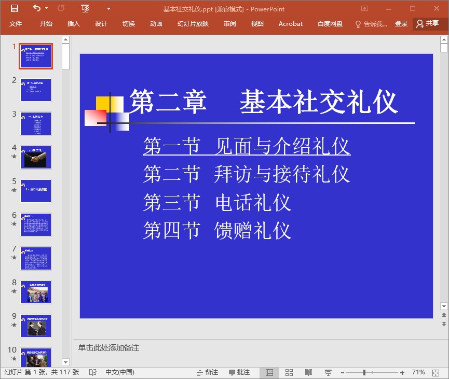Start slideshow from beginning icon

point(86,8)
